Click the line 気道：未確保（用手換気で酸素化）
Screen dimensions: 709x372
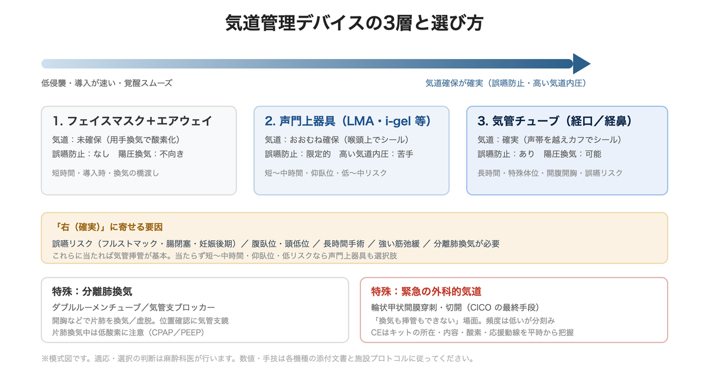(116, 140)
